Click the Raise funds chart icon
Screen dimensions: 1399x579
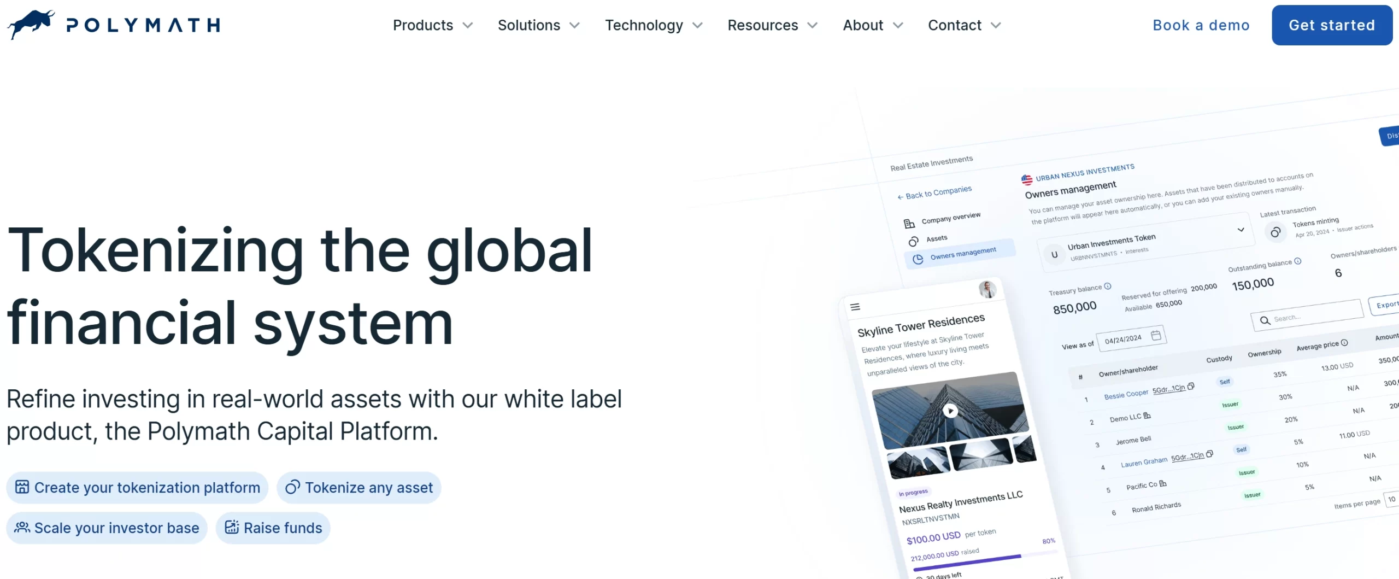coord(232,528)
